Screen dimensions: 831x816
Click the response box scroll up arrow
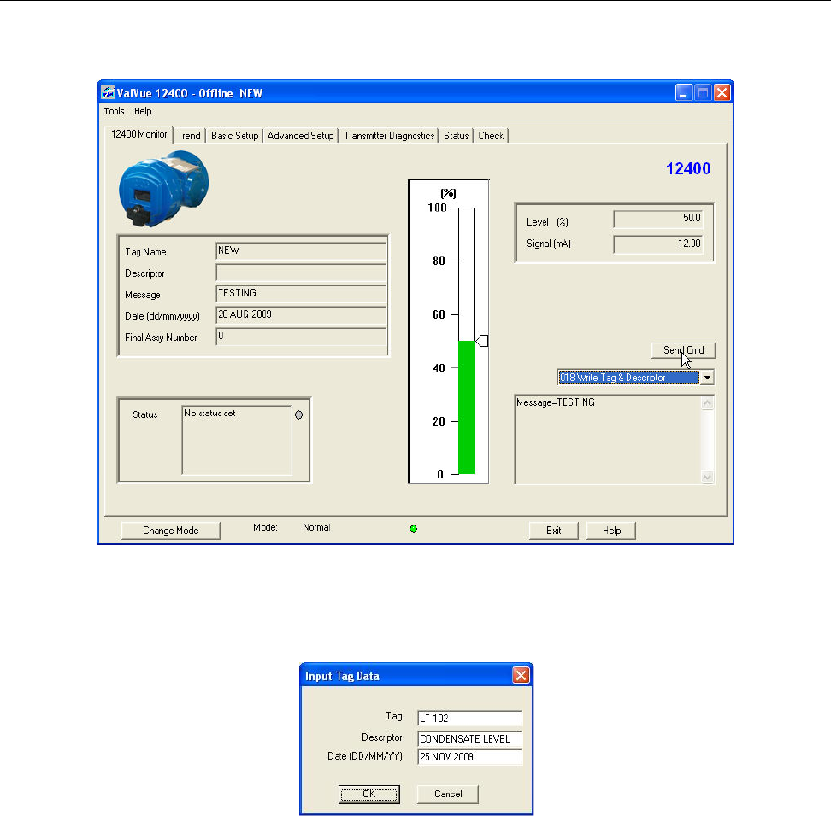pos(708,403)
